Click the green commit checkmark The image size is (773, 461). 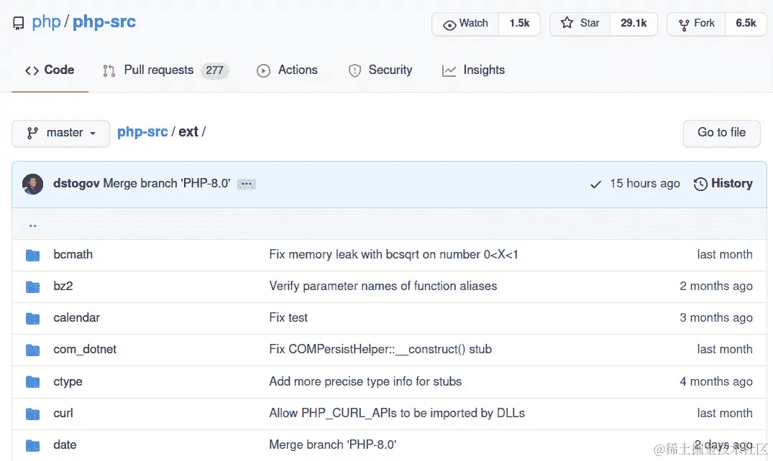click(596, 184)
